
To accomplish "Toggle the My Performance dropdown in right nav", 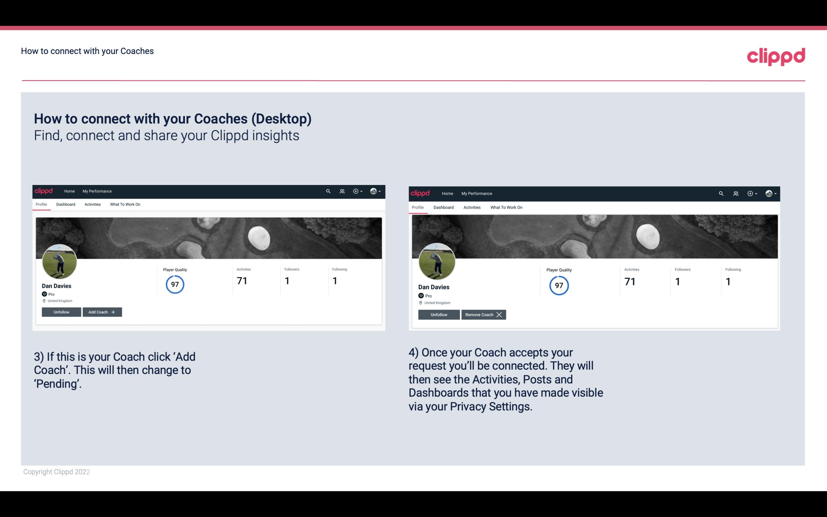I will (x=477, y=193).
